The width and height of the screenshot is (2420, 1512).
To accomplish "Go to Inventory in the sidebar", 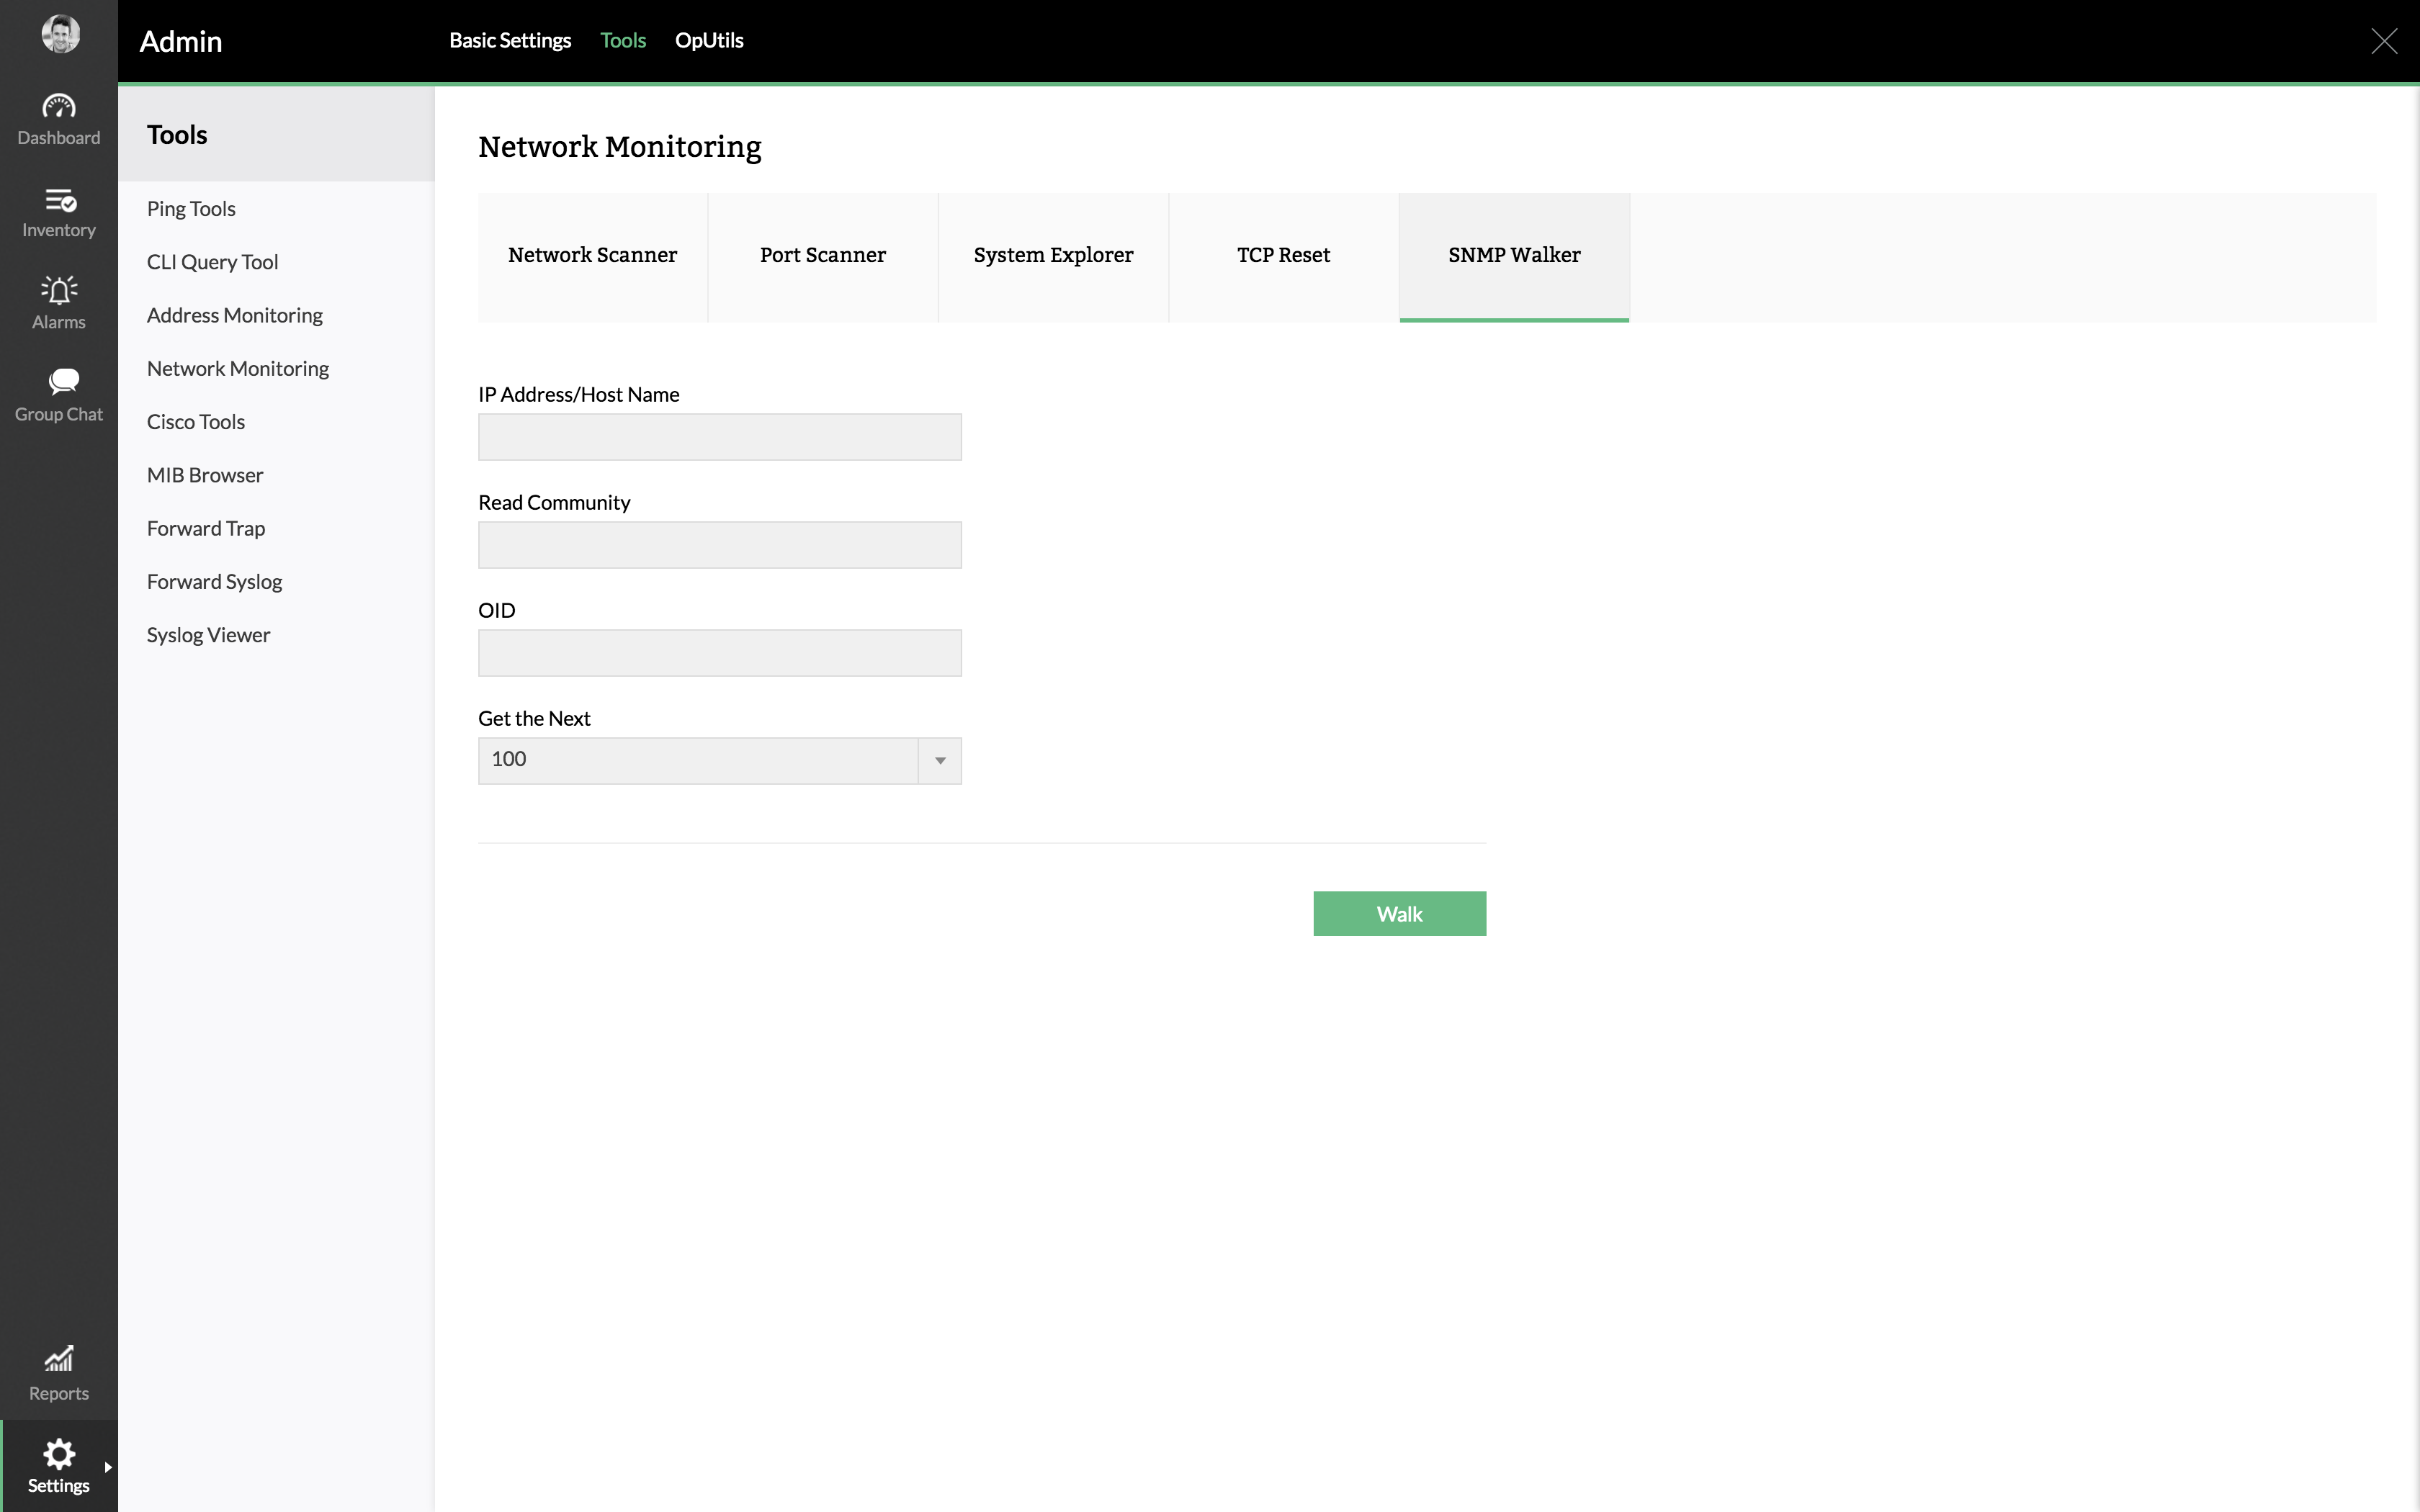I will coord(58,212).
